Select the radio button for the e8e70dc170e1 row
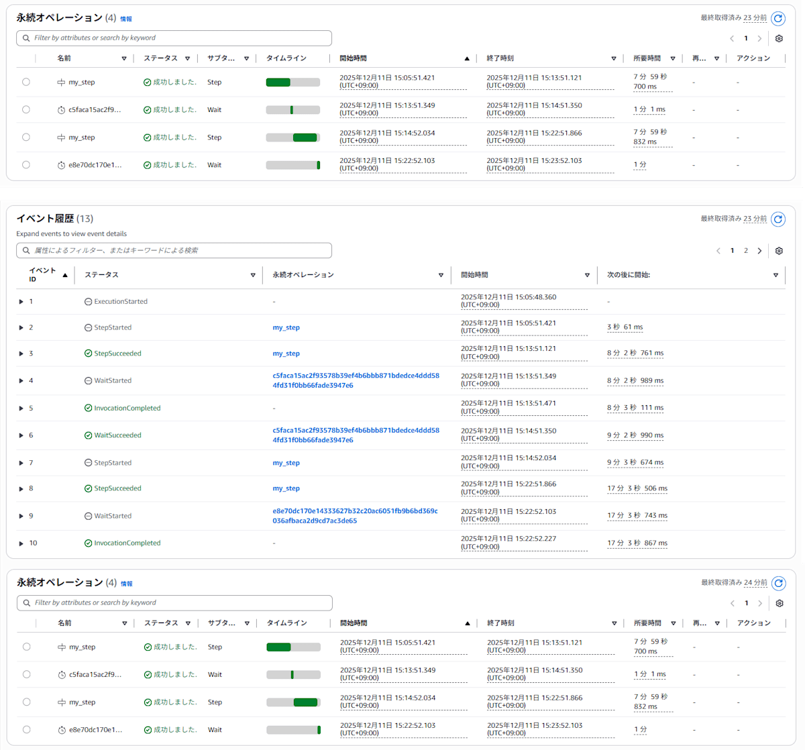The width and height of the screenshot is (805, 750). click(x=25, y=164)
